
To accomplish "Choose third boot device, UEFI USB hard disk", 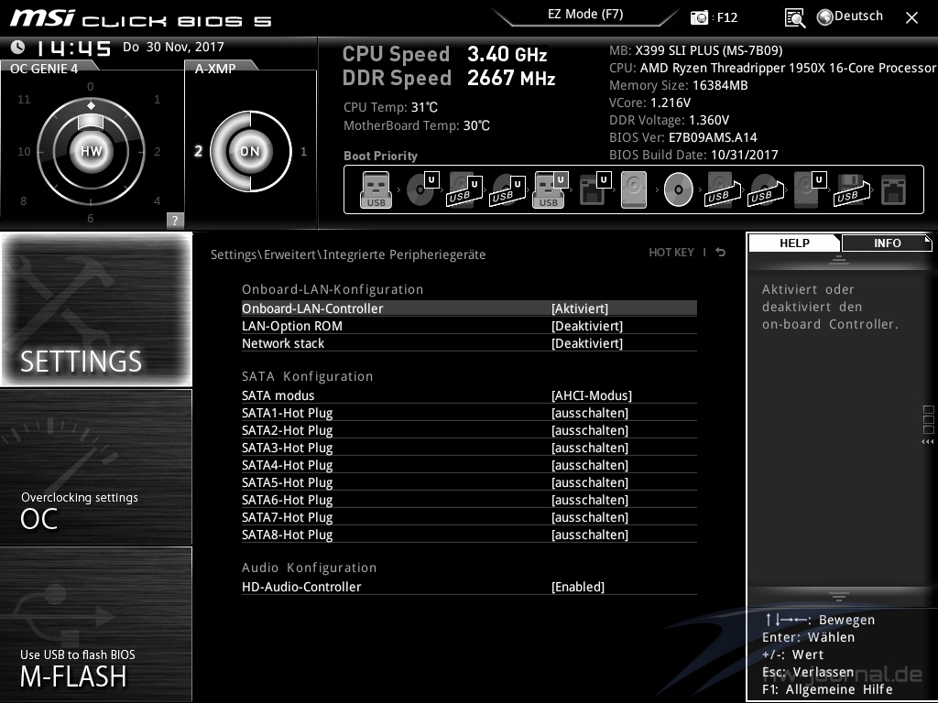I will (464, 189).
